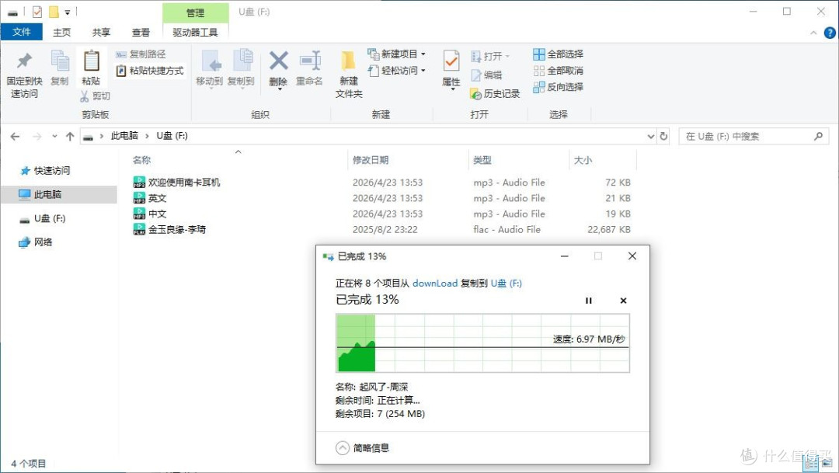Open Easy access (轻松访问) dropdown
Viewport: 839px width, 473px height.
[396, 71]
